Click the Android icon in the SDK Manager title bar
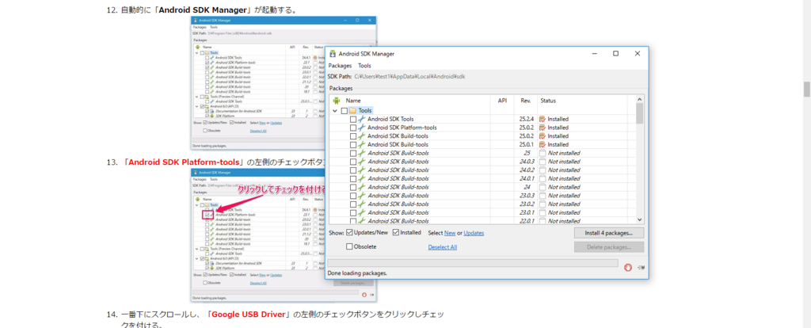 pyautogui.click(x=333, y=53)
